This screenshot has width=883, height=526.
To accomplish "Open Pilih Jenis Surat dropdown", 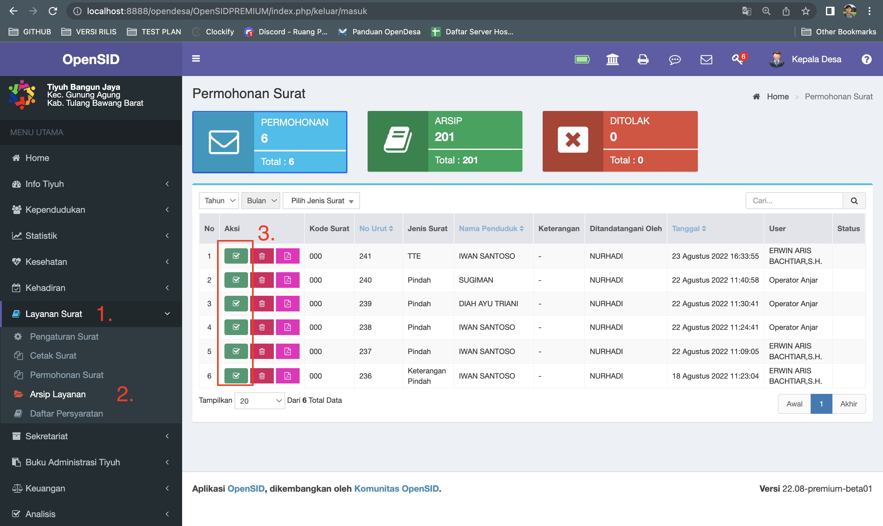I will click(x=321, y=200).
